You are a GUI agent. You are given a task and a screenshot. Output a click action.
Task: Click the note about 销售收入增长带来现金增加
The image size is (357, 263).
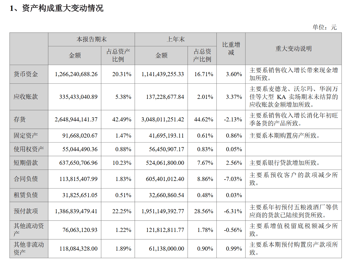[x=294, y=74]
